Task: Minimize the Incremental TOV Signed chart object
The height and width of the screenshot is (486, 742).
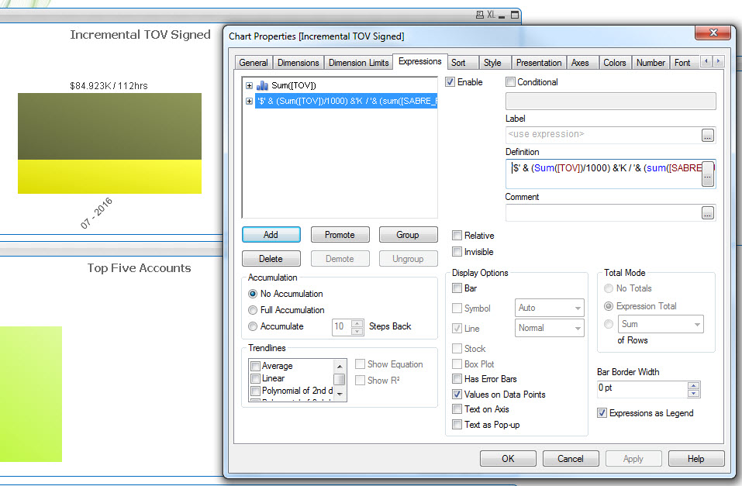Action: (502, 16)
